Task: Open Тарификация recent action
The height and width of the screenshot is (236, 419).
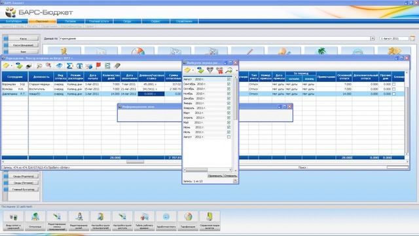Action: point(188,220)
